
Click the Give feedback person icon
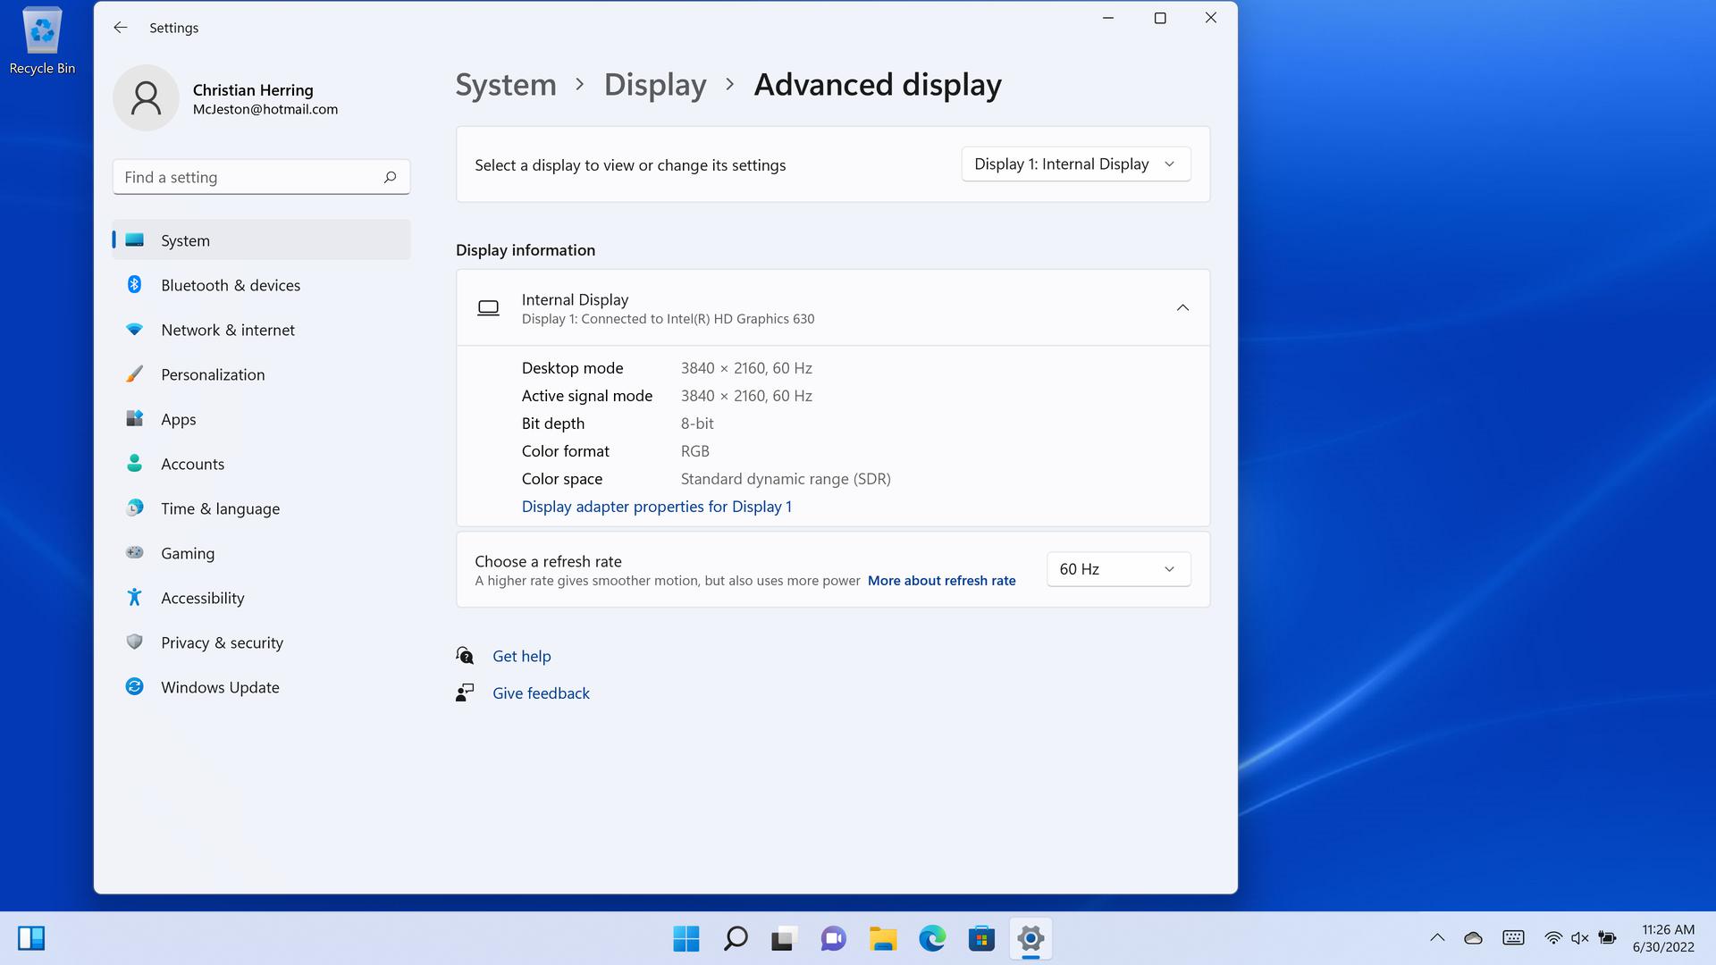pos(465,692)
